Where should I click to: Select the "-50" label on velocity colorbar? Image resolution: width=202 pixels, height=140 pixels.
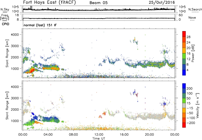(190, 113)
